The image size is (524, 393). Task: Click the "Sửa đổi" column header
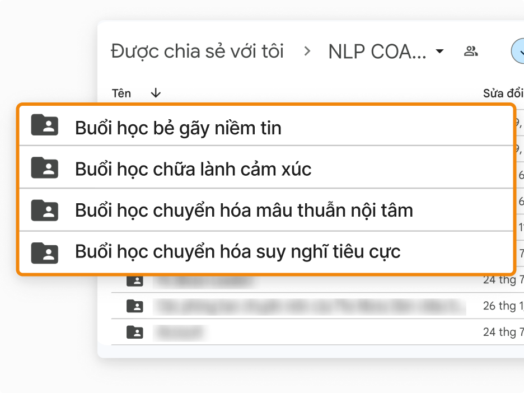point(503,93)
